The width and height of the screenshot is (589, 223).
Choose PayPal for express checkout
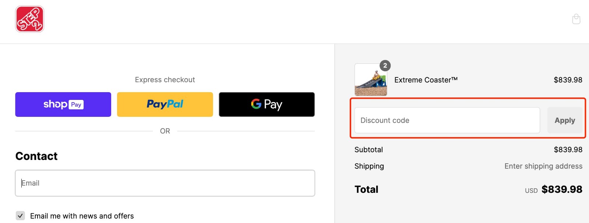pyautogui.click(x=165, y=104)
